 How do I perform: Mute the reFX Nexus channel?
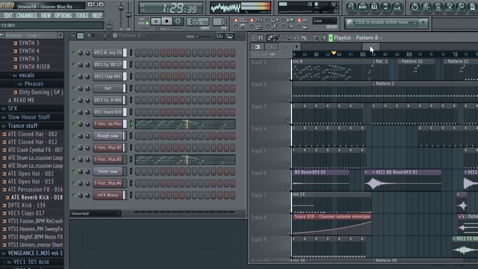(74, 195)
